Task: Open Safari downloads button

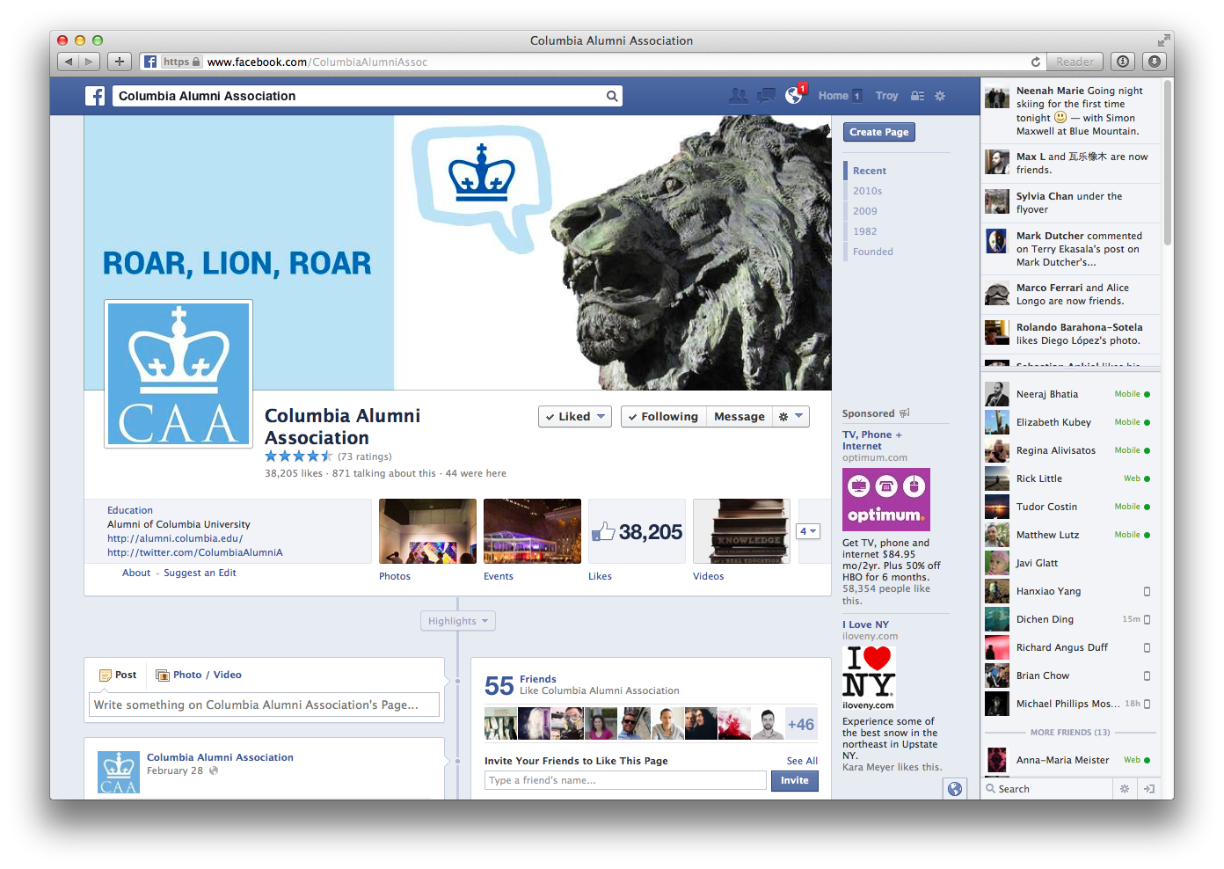Action: pyautogui.click(x=1155, y=62)
